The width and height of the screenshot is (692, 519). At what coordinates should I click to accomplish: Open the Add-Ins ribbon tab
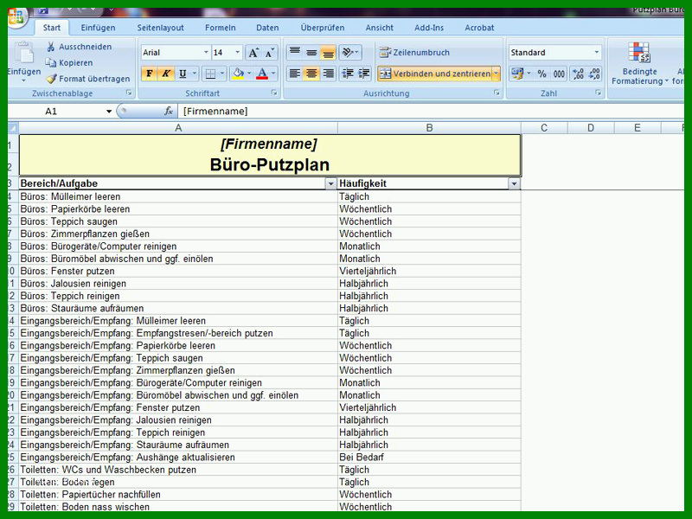tap(429, 28)
